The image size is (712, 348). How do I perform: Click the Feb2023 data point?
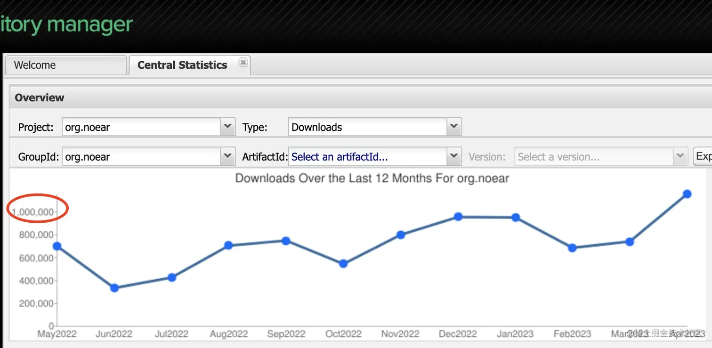coord(572,248)
